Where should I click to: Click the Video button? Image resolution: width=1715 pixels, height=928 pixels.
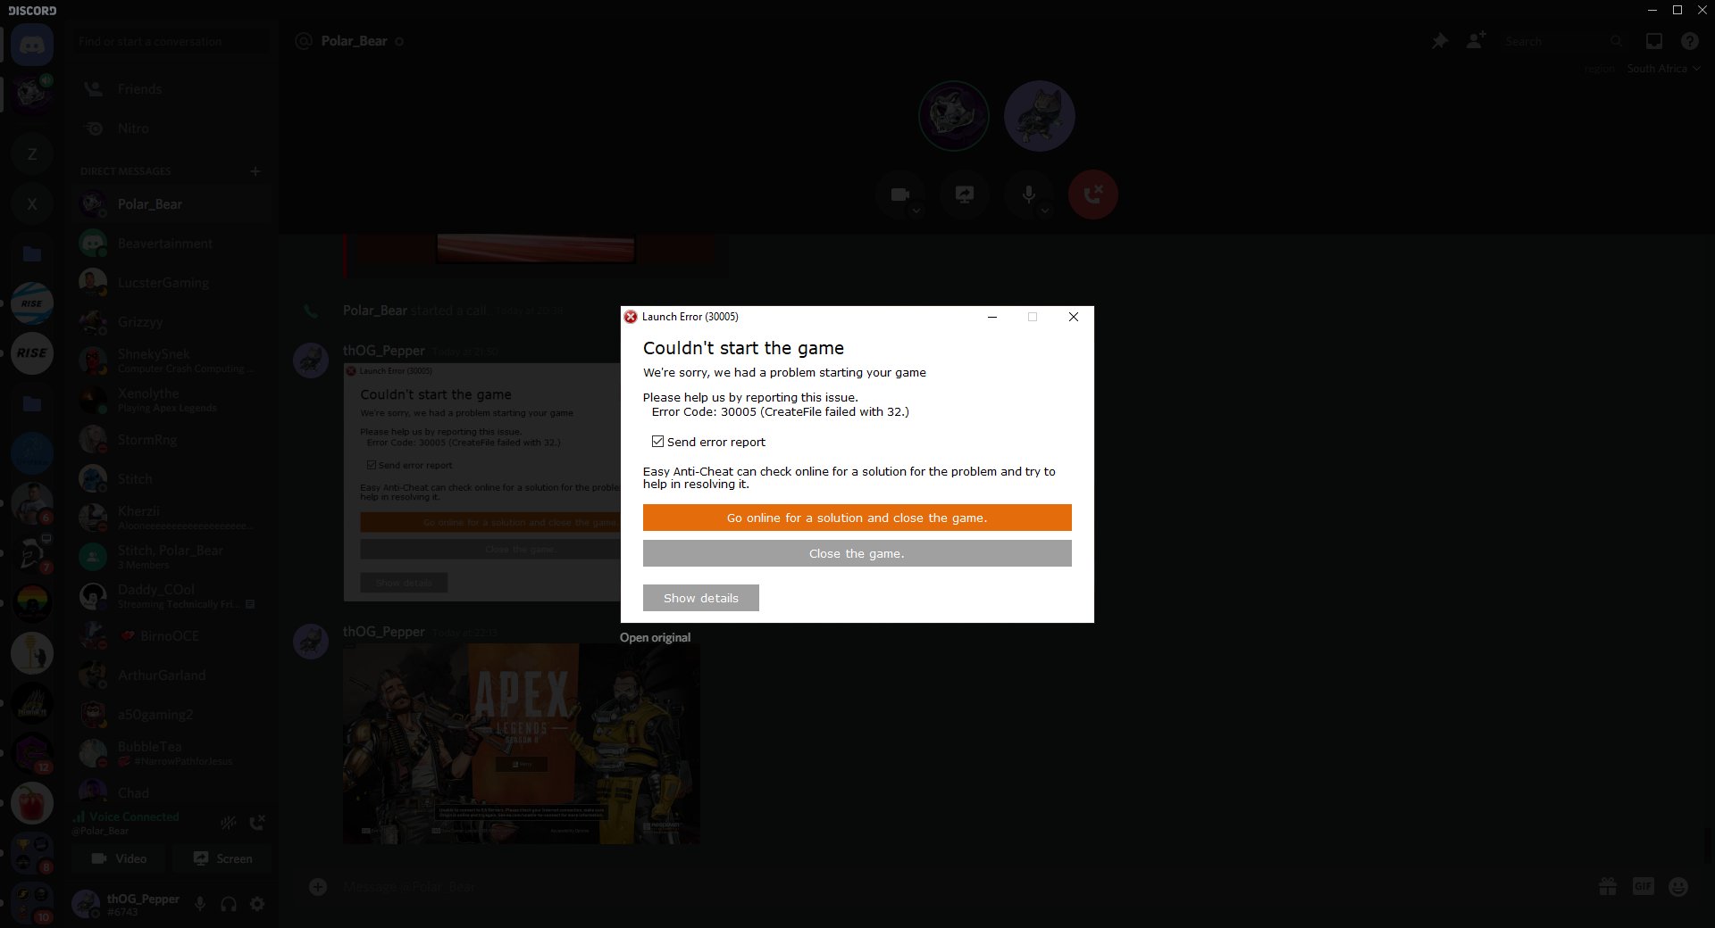(119, 858)
